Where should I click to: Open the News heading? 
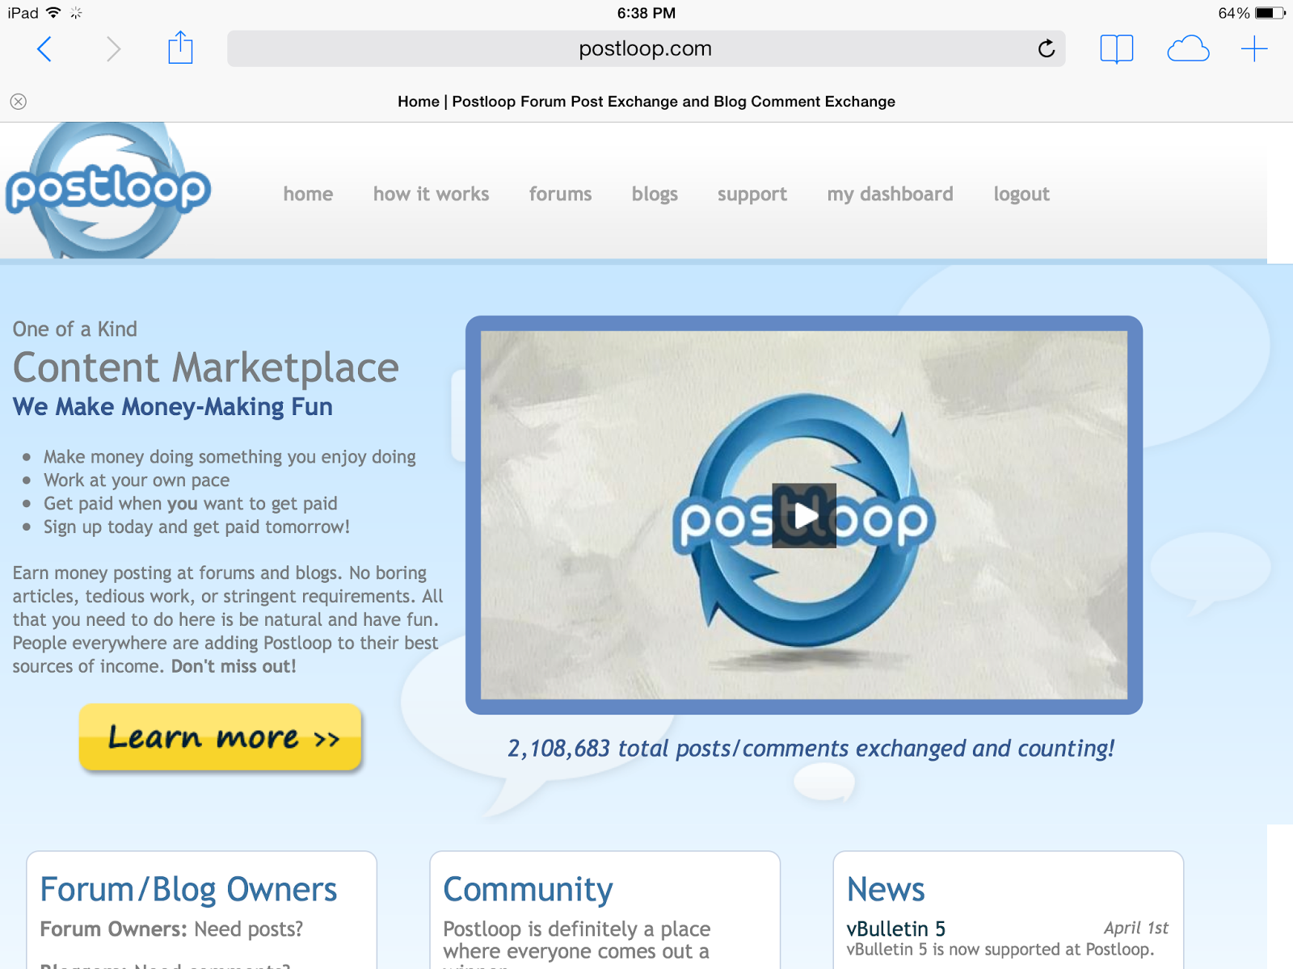click(886, 890)
